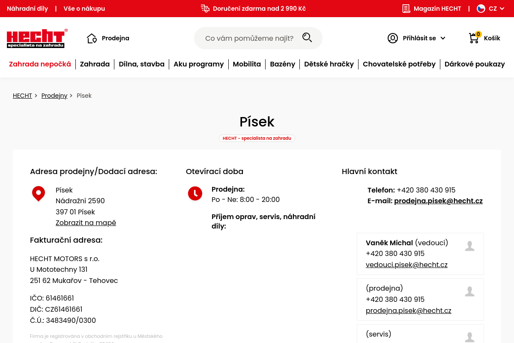The image size is (514, 343).
Task: Click the Přihlásit se button
Action: (x=419, y=38)
